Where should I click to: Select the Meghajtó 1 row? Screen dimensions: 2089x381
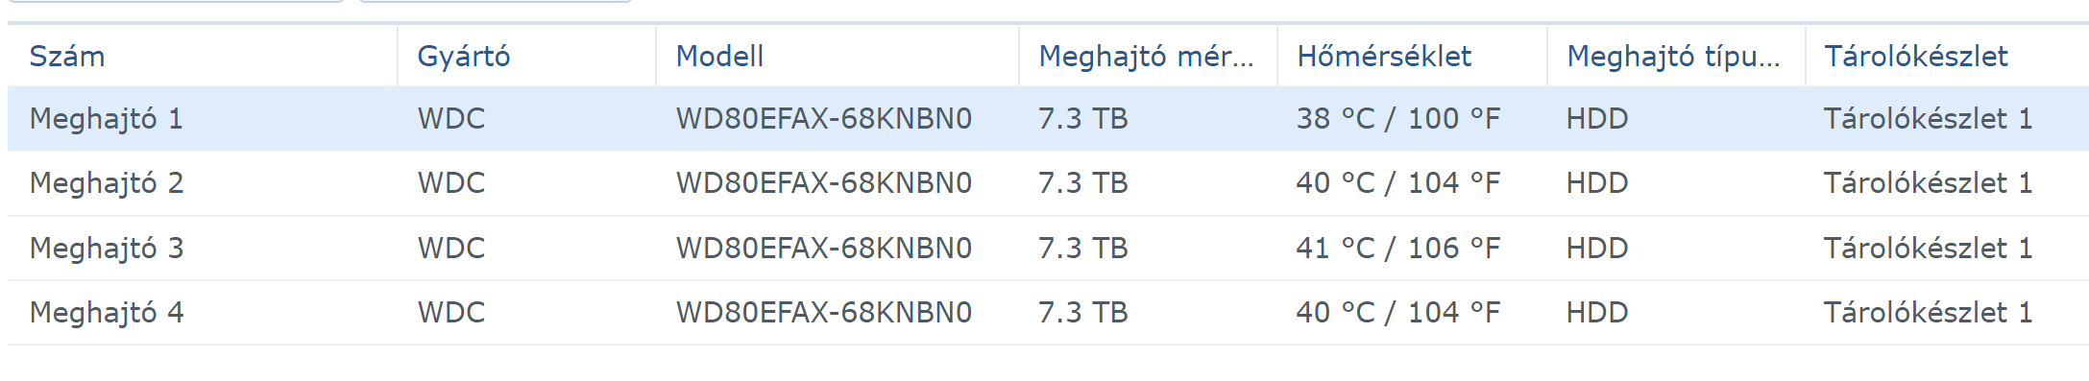coord(1048,119)
